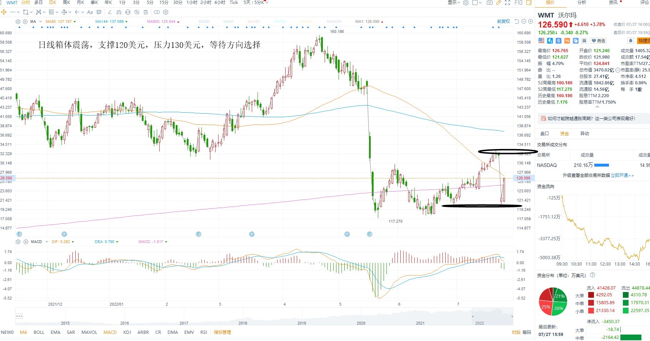The width and height of the screenshot is (650, 341).
Task: Open MA indicator settings gear
Action: [18, 21]
